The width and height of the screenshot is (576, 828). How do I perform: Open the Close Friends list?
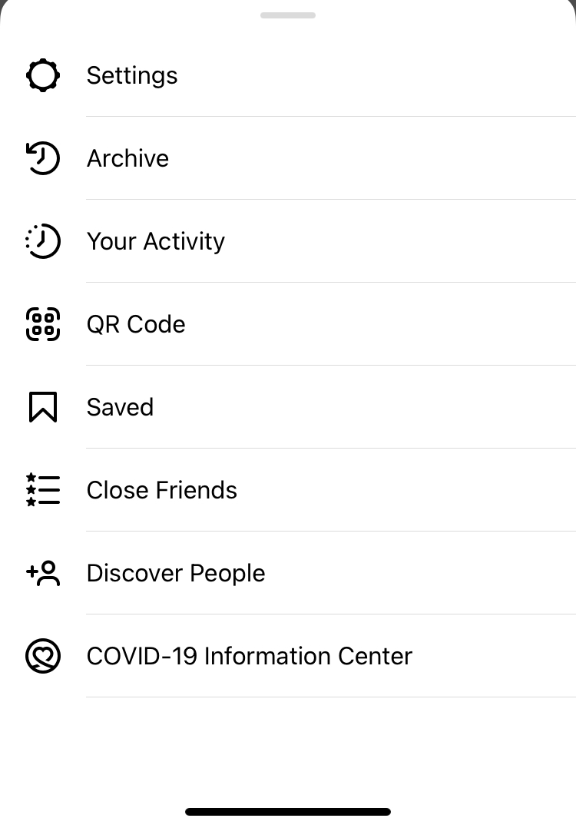(x=288, y=490)
